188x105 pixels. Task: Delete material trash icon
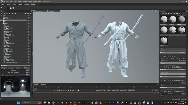(171, 14)
